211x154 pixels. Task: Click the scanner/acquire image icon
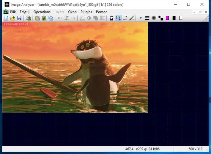[x=29, y=18]
